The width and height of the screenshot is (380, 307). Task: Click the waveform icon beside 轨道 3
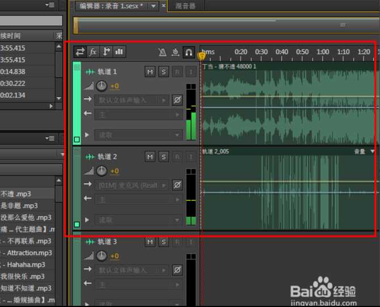point(90,242)
